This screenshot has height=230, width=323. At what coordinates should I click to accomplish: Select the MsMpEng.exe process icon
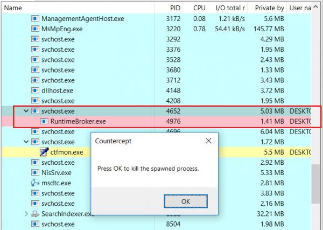(x=36, y=29)
